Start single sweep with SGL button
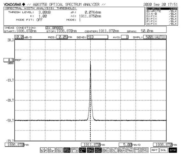 tap(163, 150)
